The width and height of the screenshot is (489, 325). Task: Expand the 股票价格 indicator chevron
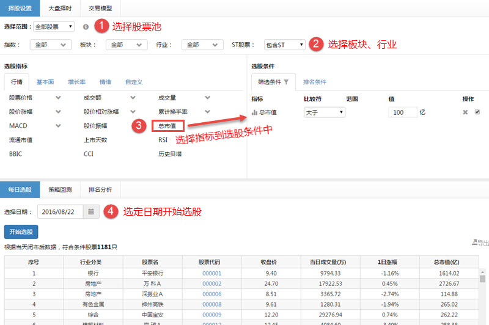58,97
